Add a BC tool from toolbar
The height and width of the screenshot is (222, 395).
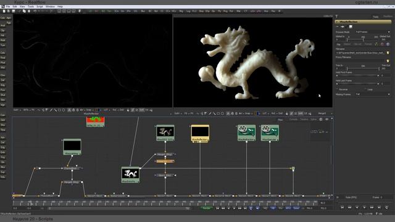[x=150, y=11]
